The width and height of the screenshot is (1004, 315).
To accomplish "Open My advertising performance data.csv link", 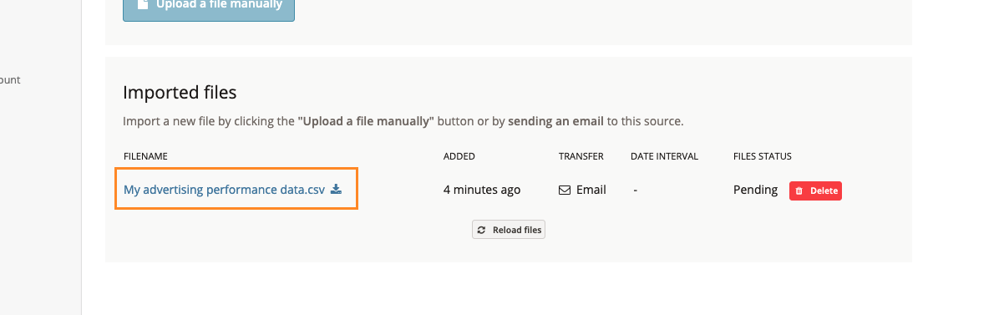I will 224,190.
